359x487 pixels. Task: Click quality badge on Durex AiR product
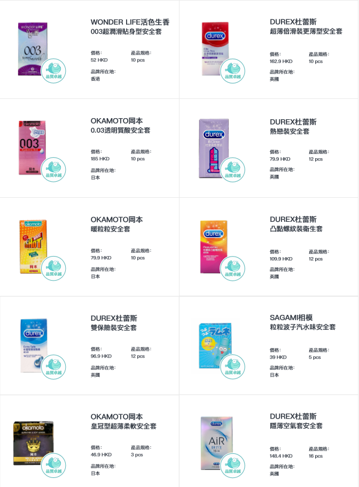233,466
